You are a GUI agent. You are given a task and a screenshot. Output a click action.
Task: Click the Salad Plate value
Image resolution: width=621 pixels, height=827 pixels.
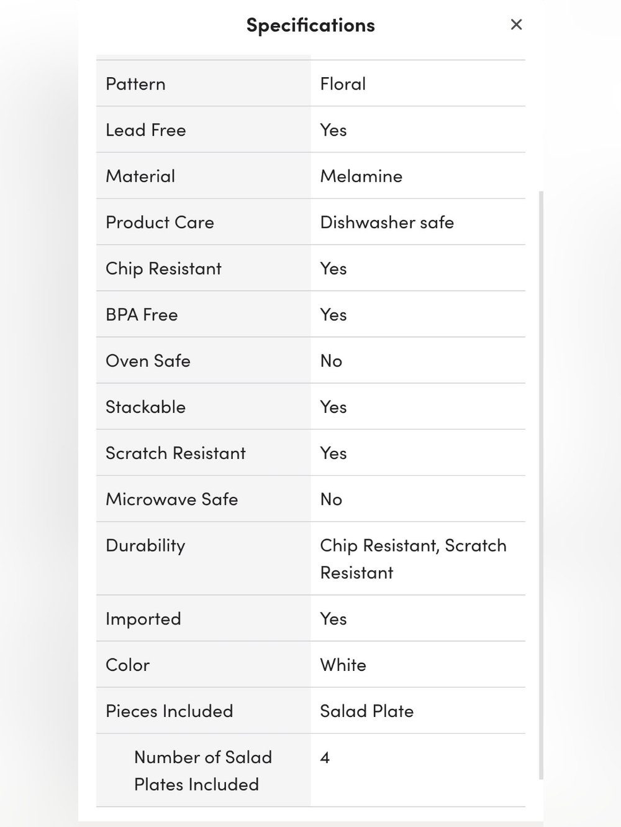(x=366, y=711)
